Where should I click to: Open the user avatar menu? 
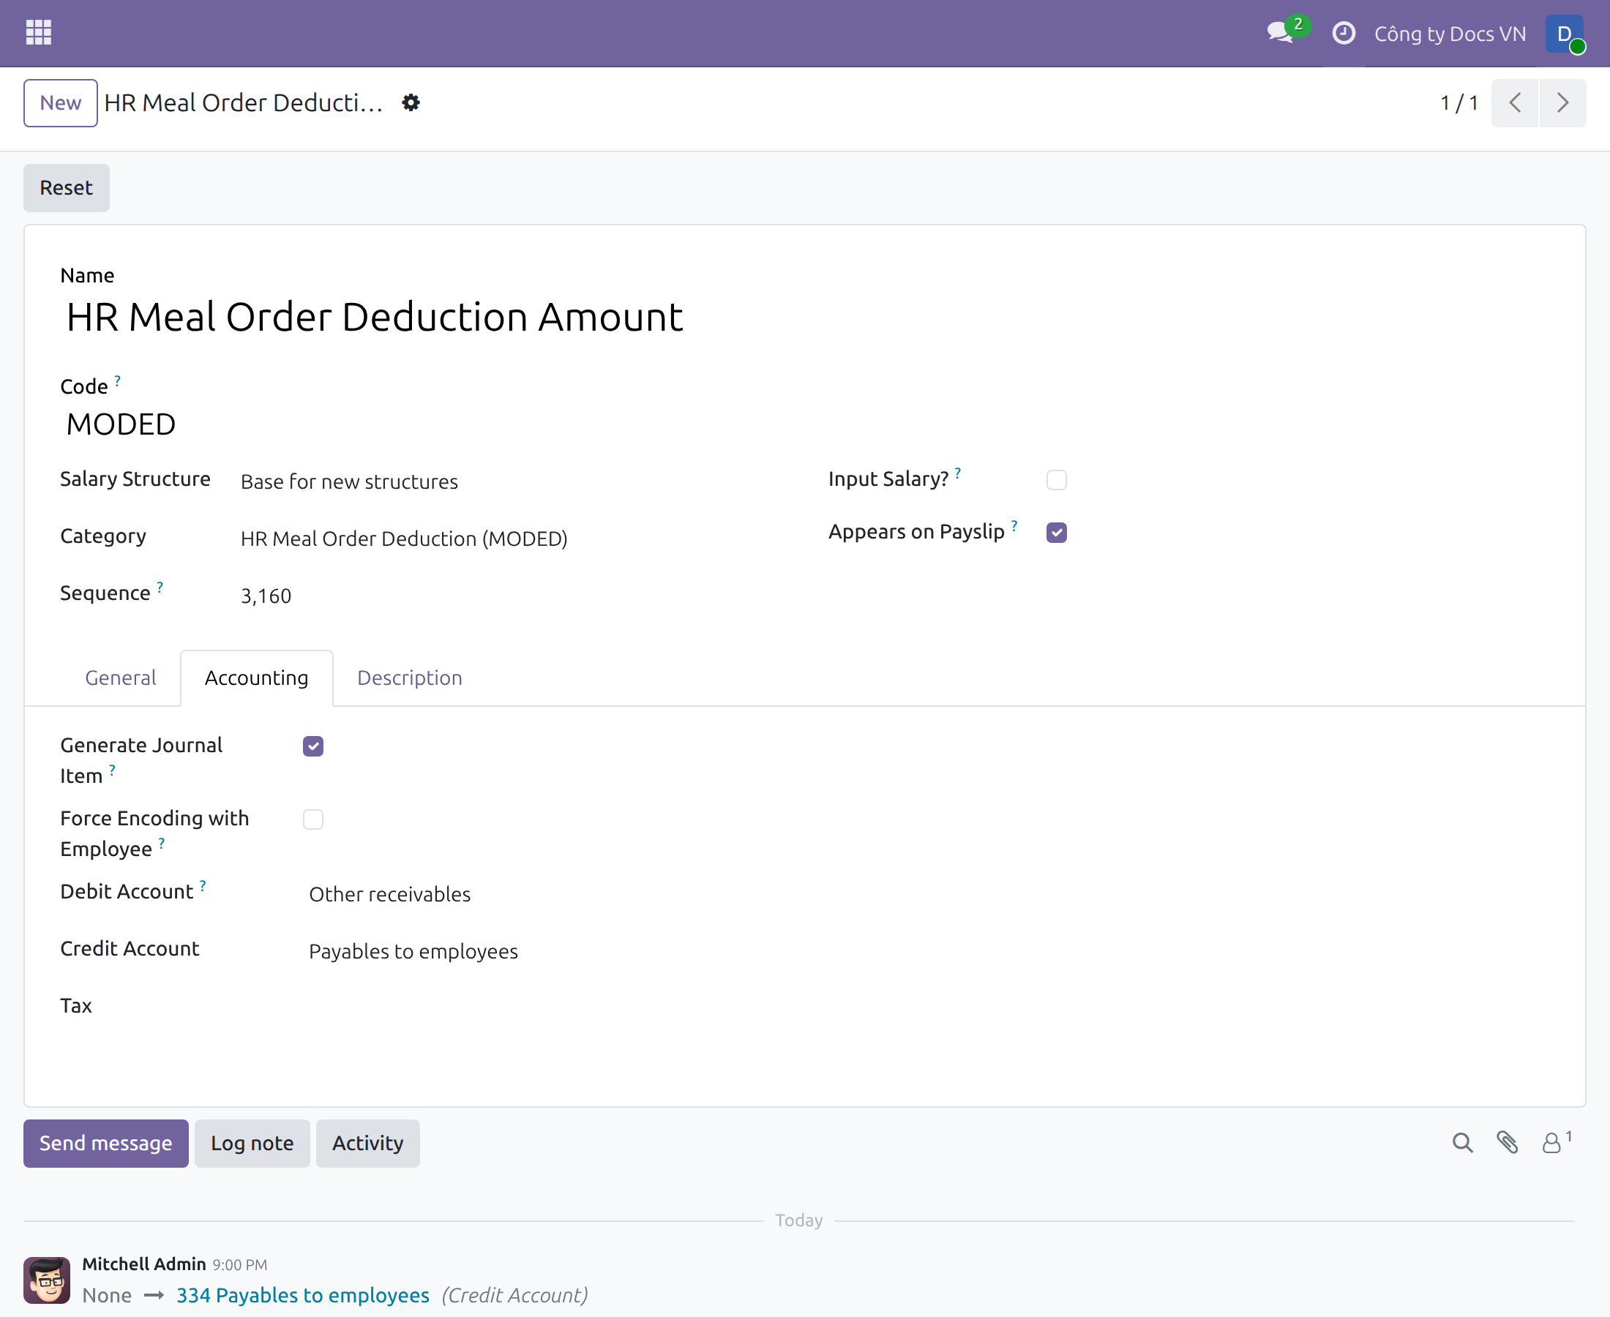(x=1564, y=34)
